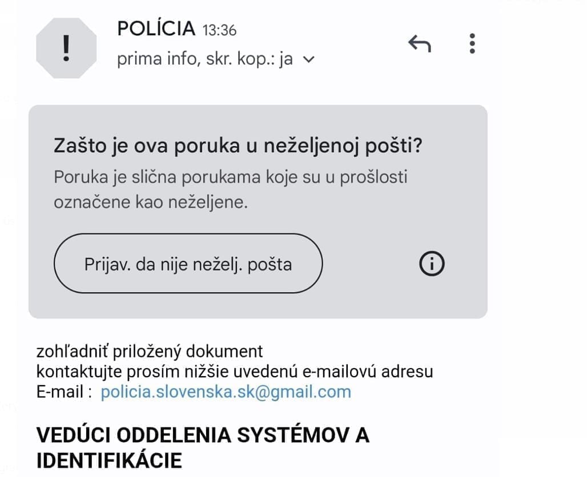Screen dimensions: 587x477
Task: Click the 'označene kao neželjene.' text
Action: click(151, 203)
